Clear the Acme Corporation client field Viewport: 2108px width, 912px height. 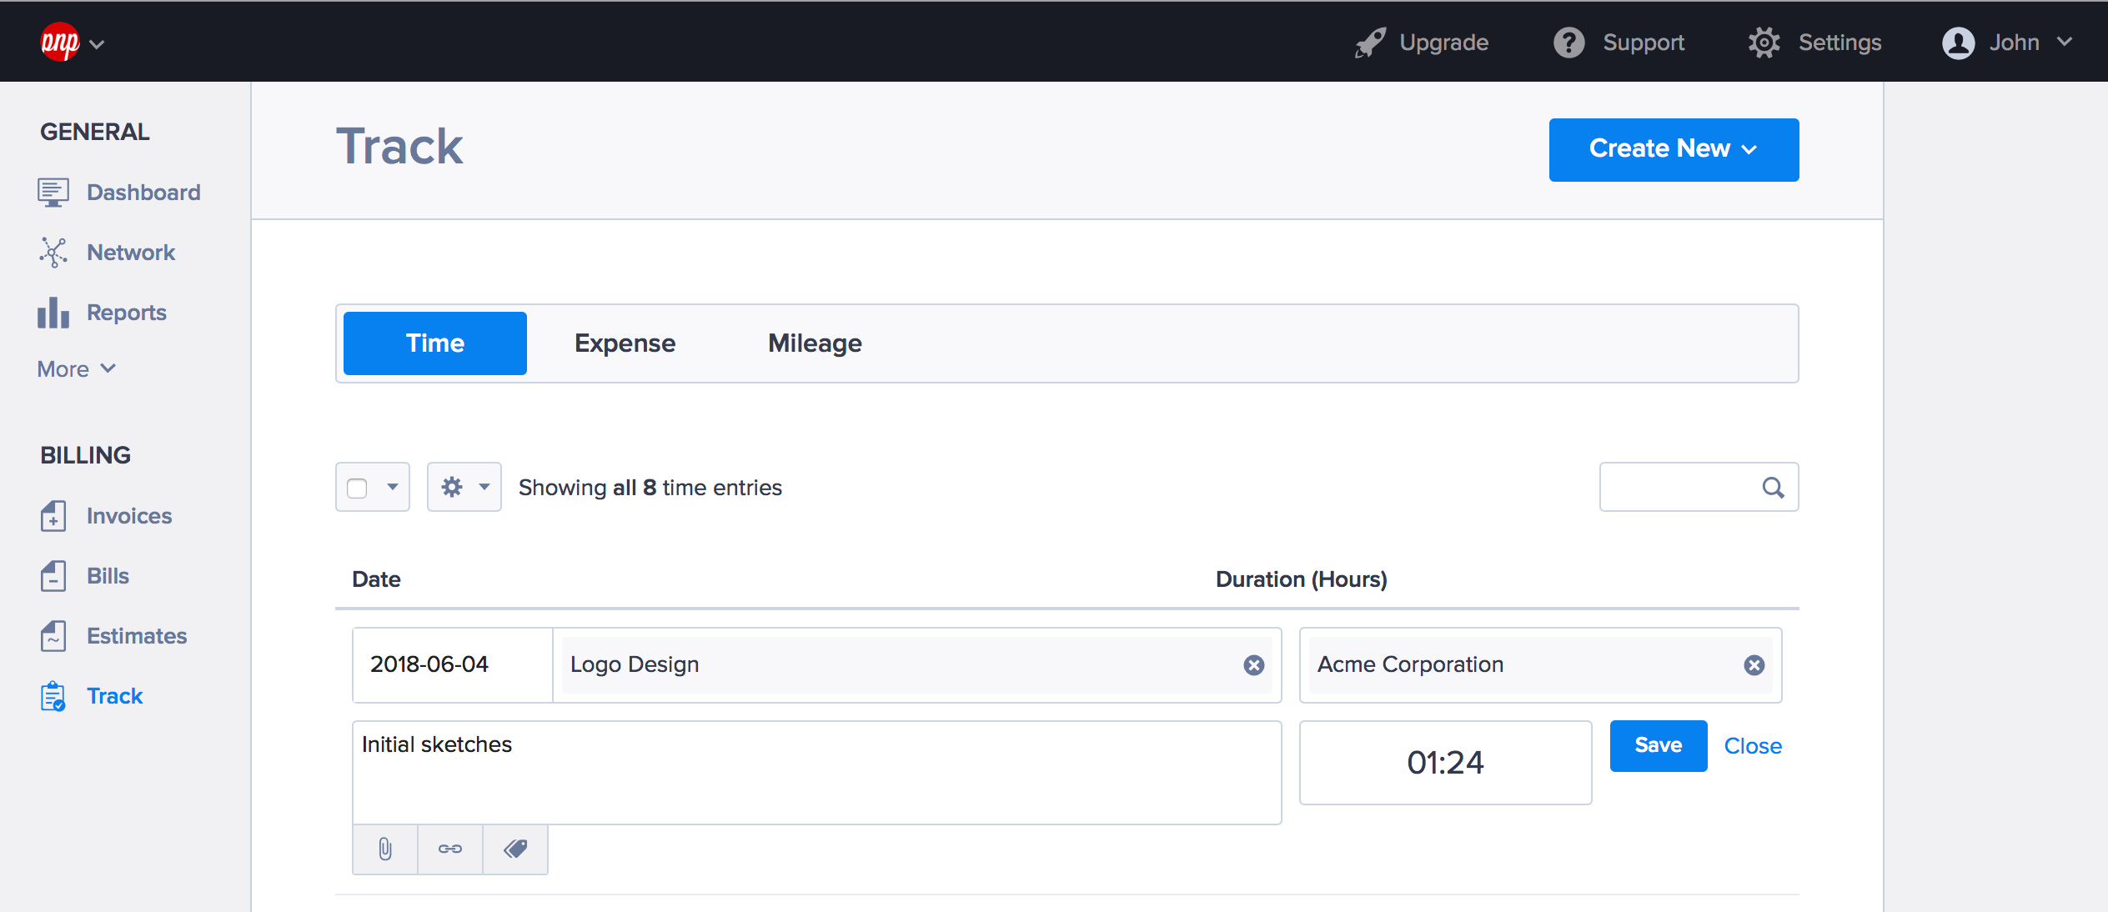(1752, 664)
